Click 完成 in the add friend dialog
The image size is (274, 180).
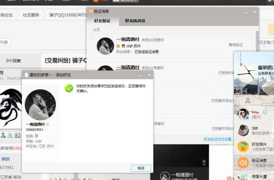click(x=141, y=168)
